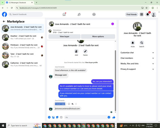
Task: Open the Friends icon in top navigation
Action: click(79, 14)
